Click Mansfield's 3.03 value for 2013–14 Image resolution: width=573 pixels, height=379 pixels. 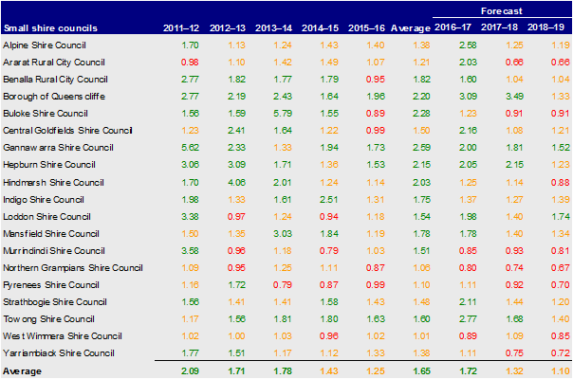tap(283, 234)
